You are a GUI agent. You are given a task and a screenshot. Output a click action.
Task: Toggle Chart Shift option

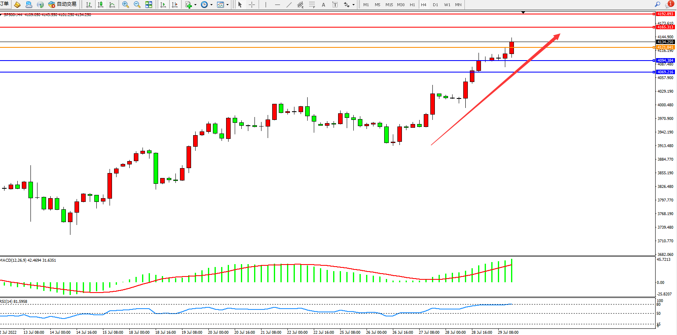point(175,5)
